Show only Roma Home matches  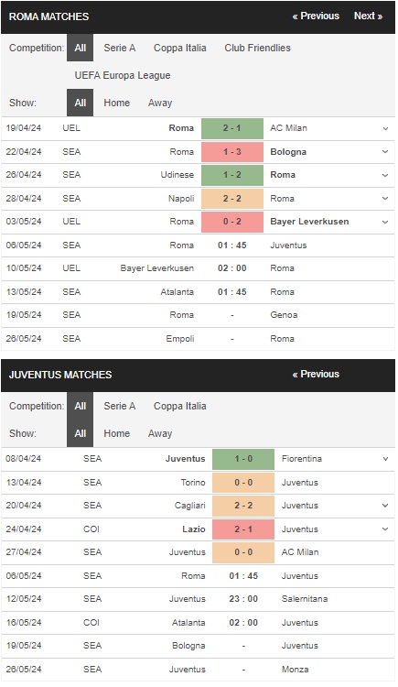point(116,103)
